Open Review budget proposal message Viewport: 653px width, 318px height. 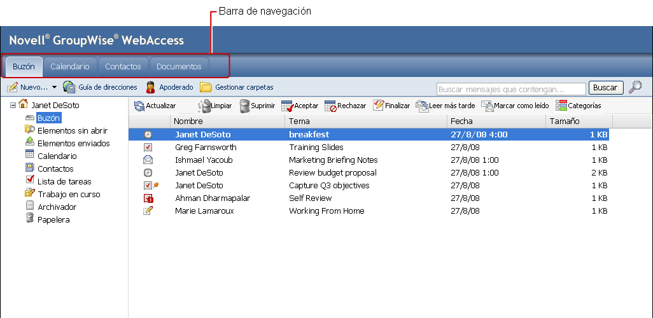[x=333, y=172]
